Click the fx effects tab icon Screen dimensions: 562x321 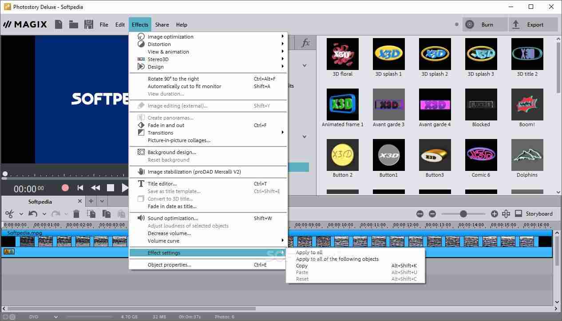point(305,43)
